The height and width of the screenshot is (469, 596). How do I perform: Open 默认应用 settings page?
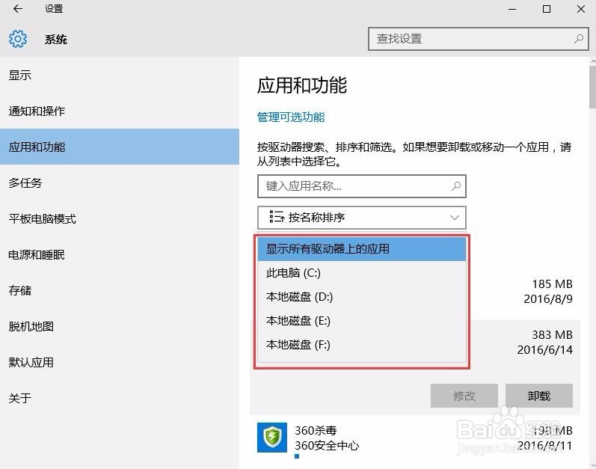120,362
